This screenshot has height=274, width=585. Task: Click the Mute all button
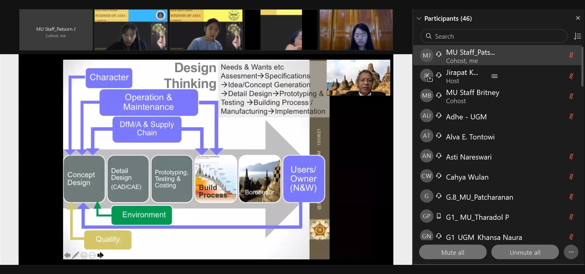[x=452, y=252]
